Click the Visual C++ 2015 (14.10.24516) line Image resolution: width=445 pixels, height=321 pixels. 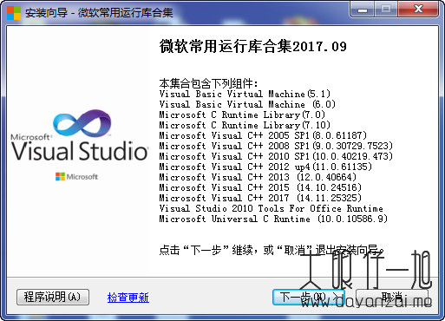pos(260,187)
